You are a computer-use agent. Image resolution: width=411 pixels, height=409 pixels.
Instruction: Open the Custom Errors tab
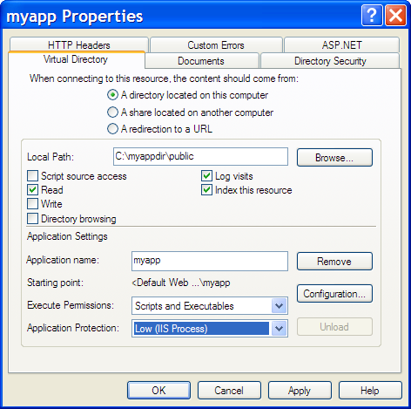pos(216,45)
